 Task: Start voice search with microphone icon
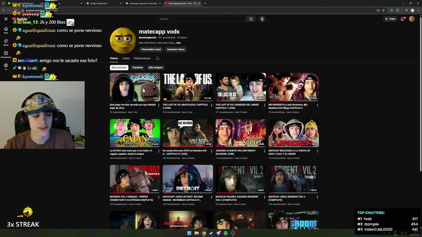click(x=262, y=19)
